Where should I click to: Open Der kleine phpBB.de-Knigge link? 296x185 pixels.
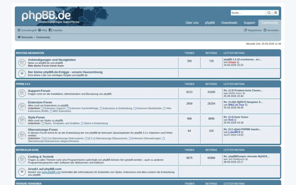pyautogui.click(x=65, y=72)
